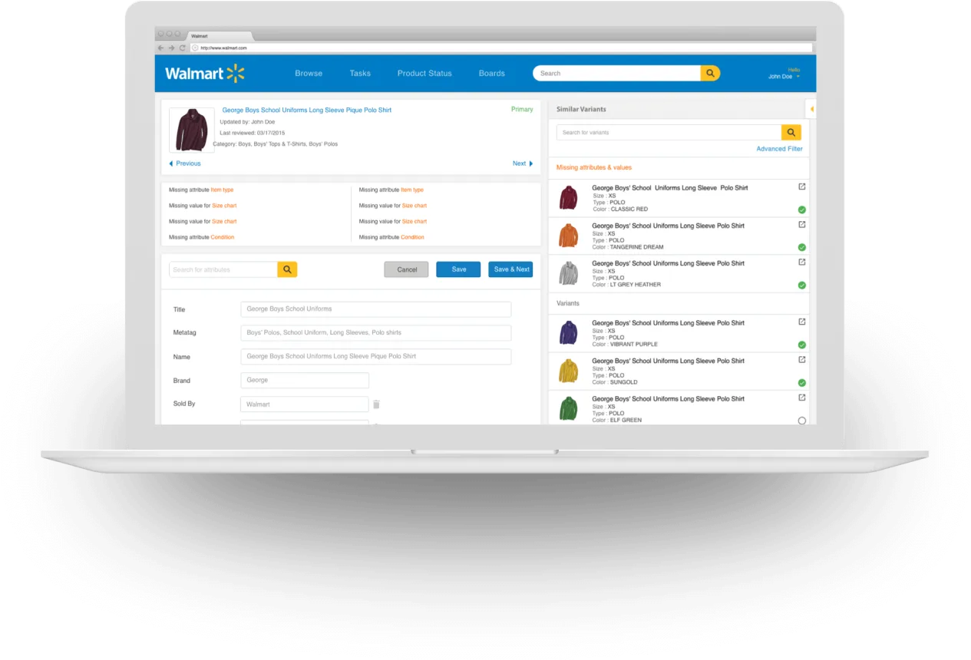Delete the Sold By Walmart field
Viewport: 971px width, 660px height.
[x=376, y=404]
